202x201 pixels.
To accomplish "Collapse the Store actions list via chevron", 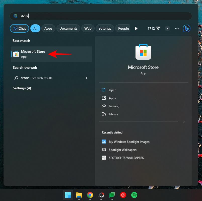I will pos(184,122).
